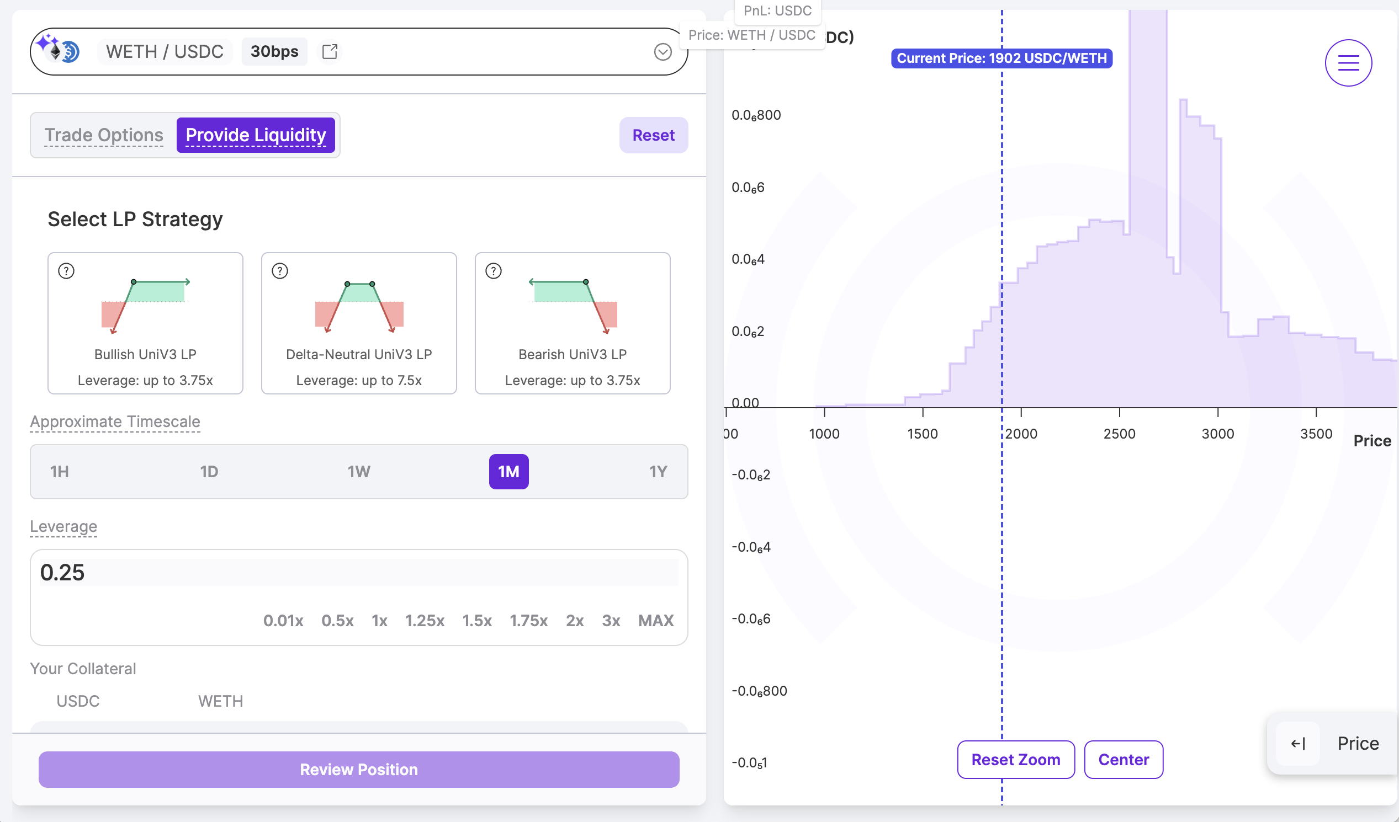Set leverage preset to 1.5x
Viewport: 1399px width, 822px height.
(x=477, y=620)
